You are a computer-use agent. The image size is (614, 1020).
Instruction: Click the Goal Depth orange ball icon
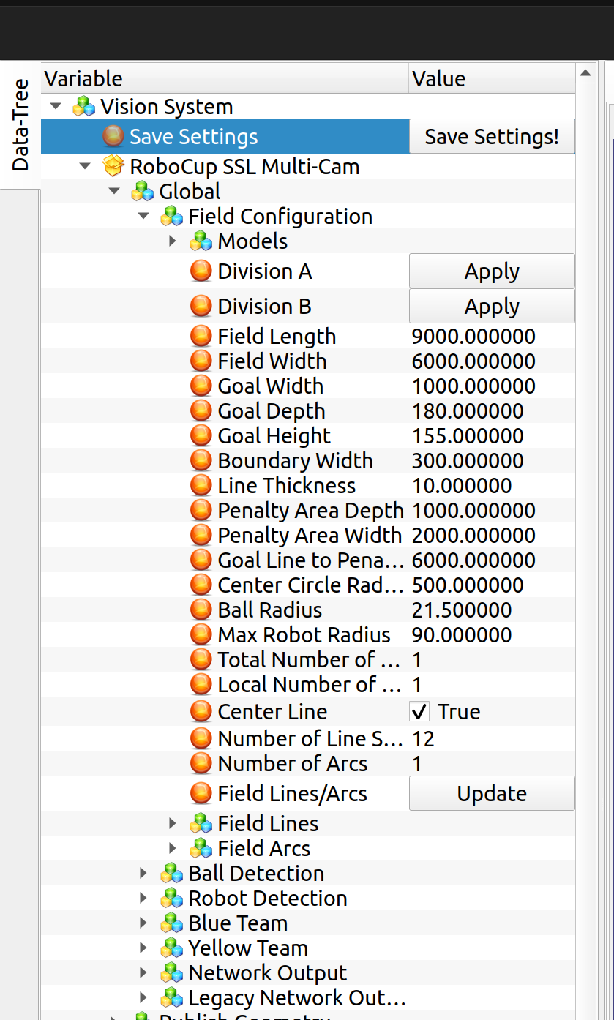[x=201, y=411]
